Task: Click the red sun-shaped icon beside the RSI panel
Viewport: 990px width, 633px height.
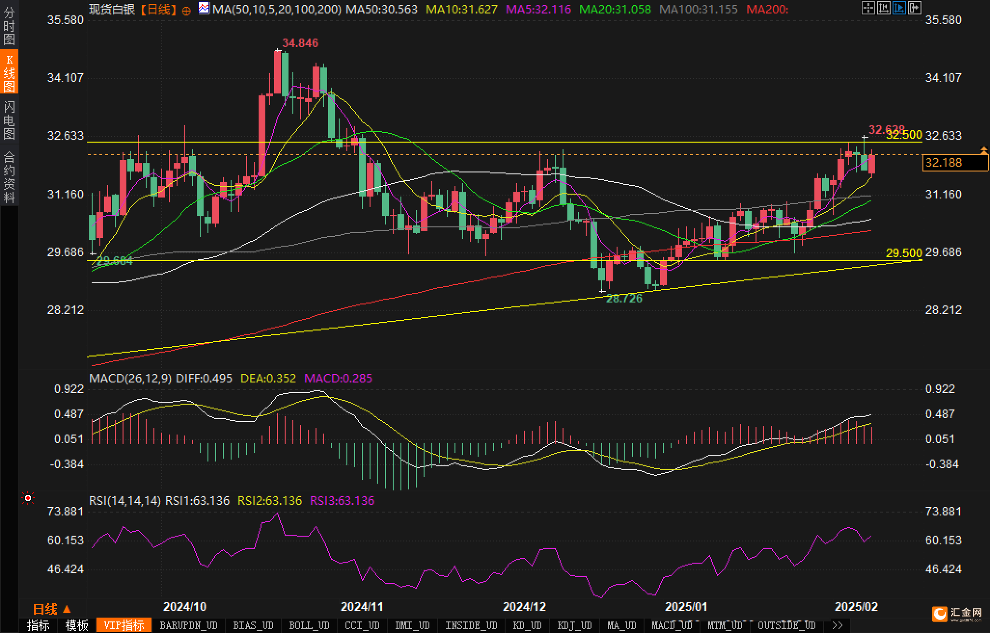Action: [x=28, y=498]
